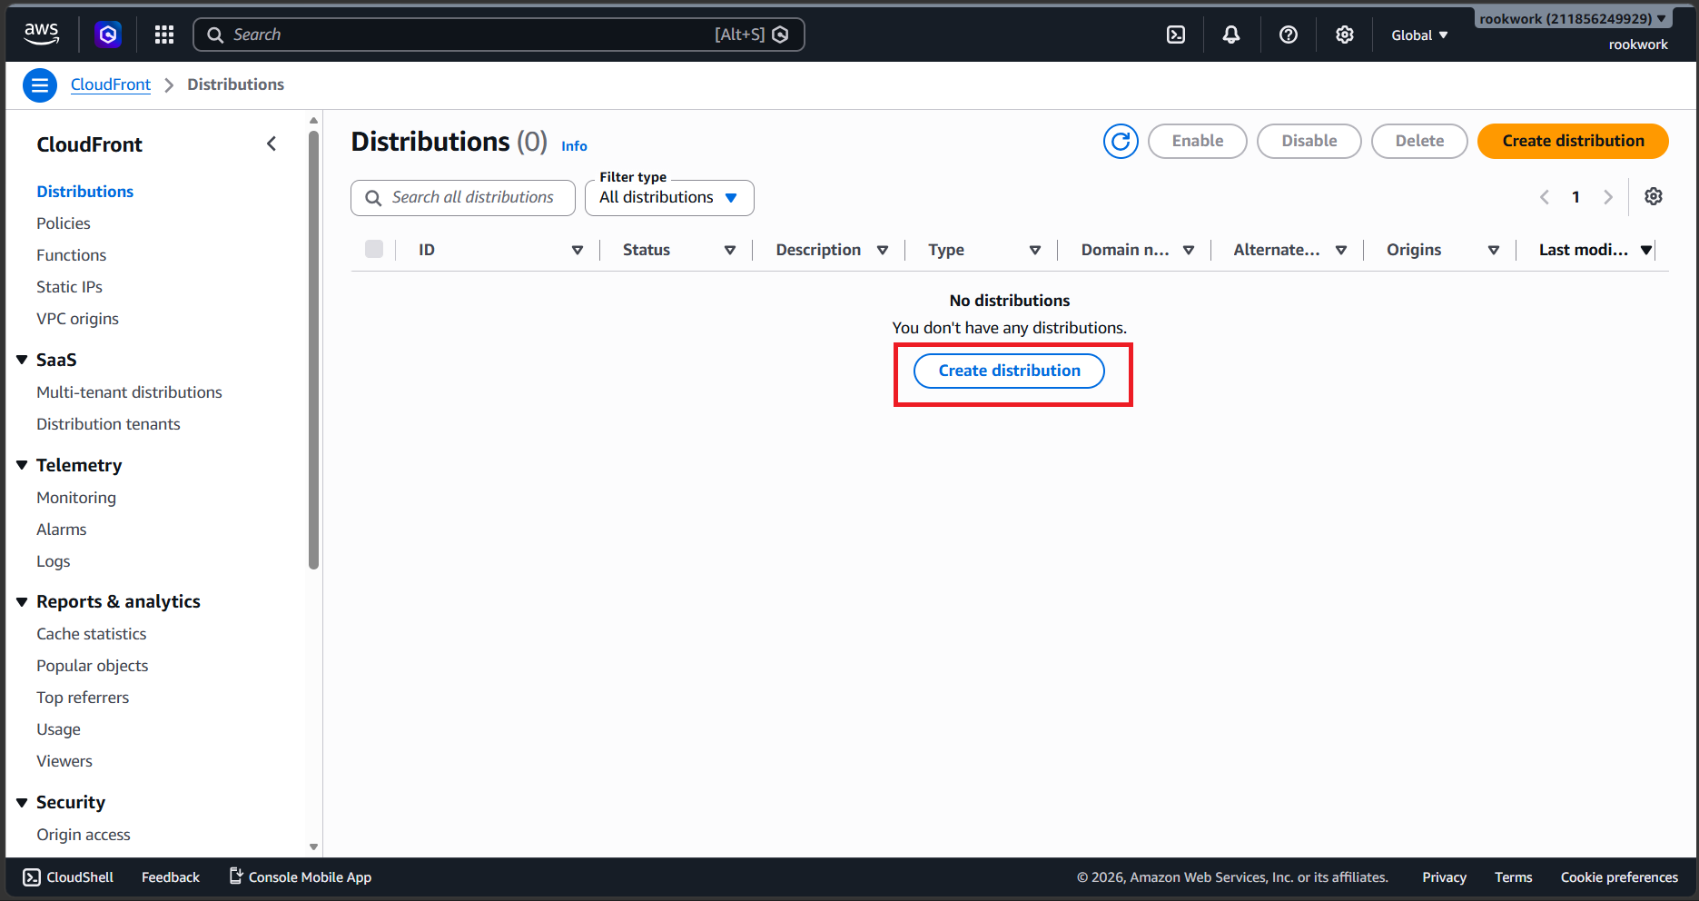Click the Delete button
The width and height of the screenshot is (1699, 901).
coord(1419,141)
